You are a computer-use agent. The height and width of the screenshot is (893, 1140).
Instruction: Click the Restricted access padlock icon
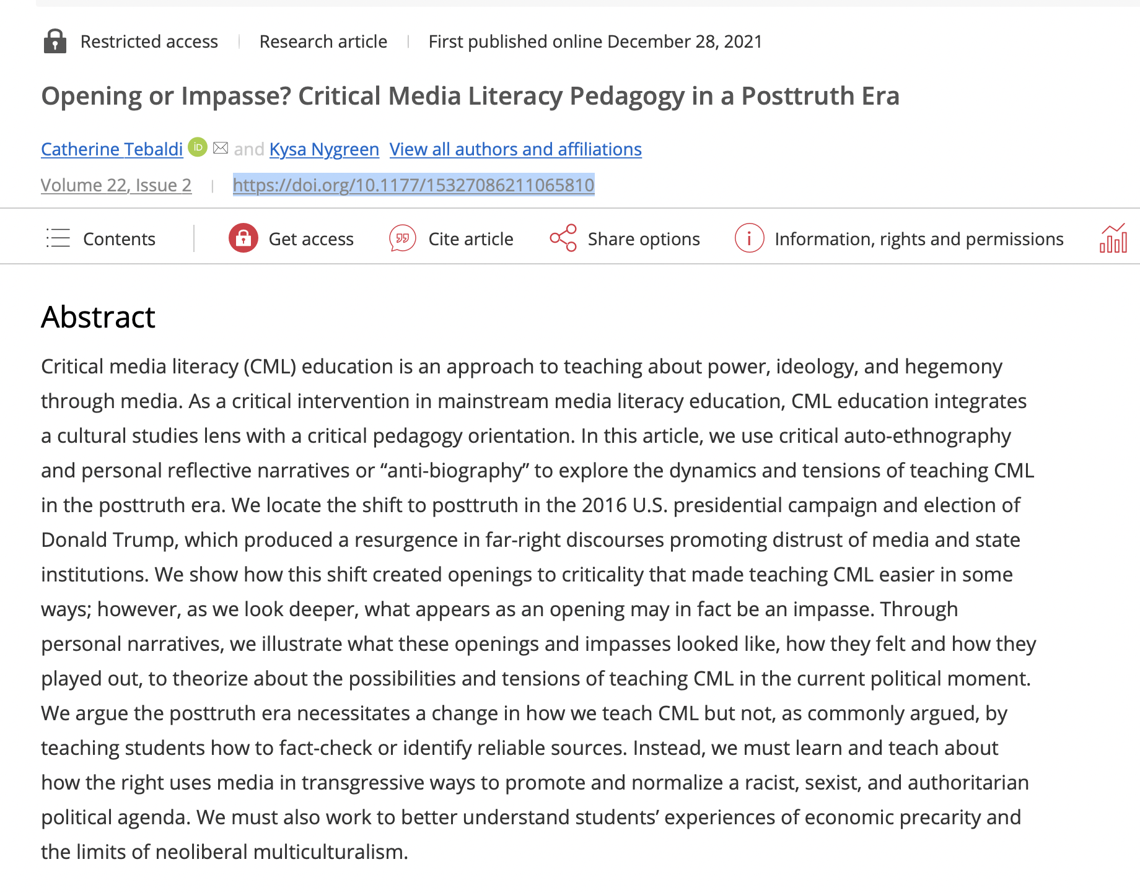[x=55, y=41]
